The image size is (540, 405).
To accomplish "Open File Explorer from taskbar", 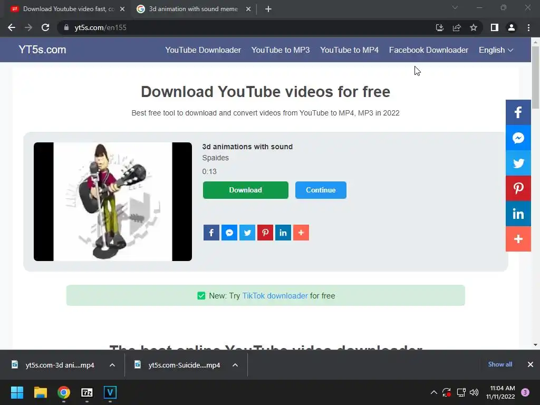I will coord(40,392).
